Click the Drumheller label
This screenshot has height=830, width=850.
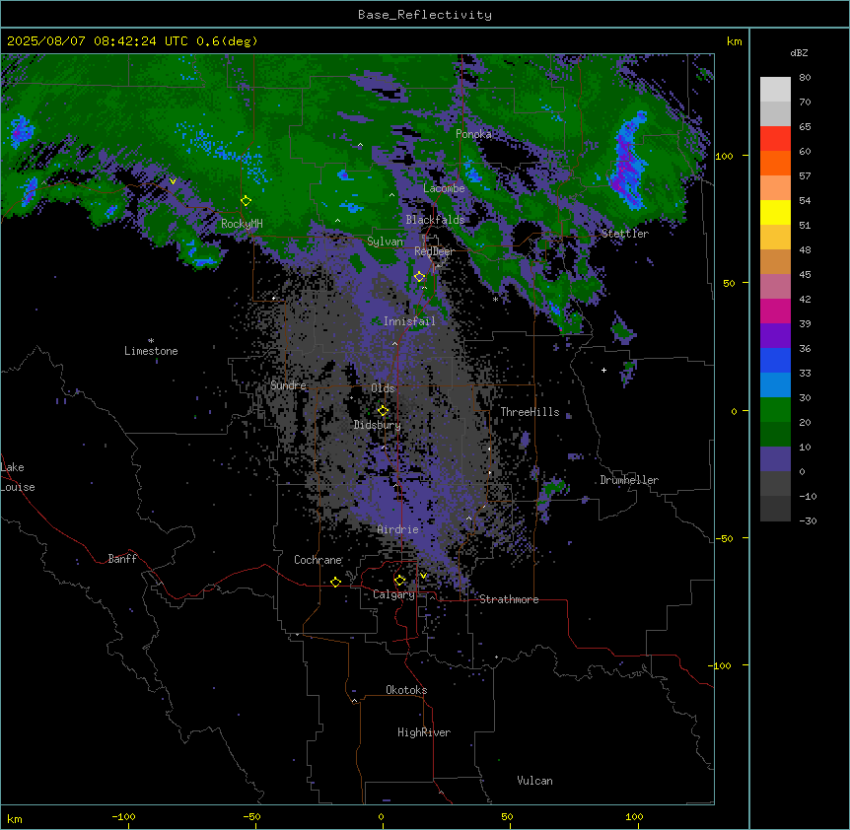pyautogui.click(x=629, y=480)
